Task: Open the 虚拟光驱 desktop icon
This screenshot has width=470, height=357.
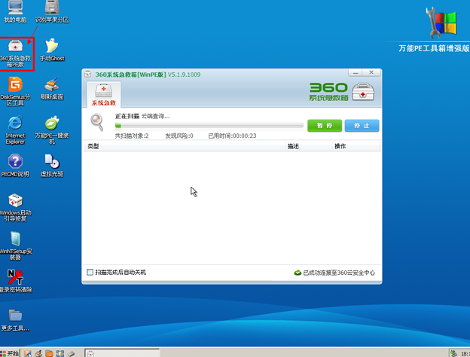Action: (52, 166)
